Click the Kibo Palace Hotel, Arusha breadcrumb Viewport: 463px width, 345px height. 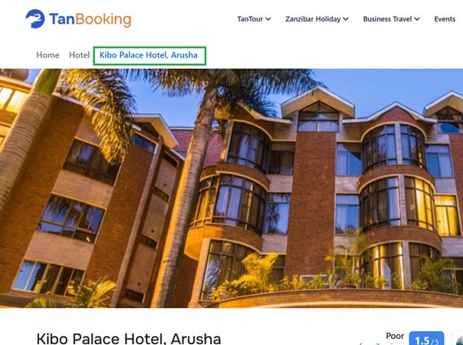click(149, 55)
